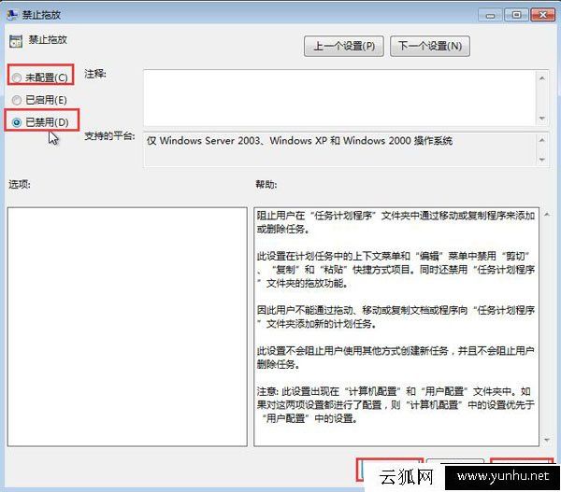Screen dimensions: 561x492
Task: Minimize the 禁止拖放 window
Action: pos(491,15)
